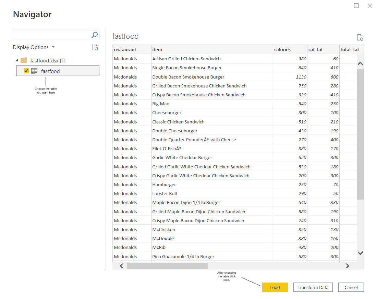The height and width of the screenshot is (299, 376).
Task: Click the Double Quarter Pounder with Cheese cell
Action: (x=212, y=140)
